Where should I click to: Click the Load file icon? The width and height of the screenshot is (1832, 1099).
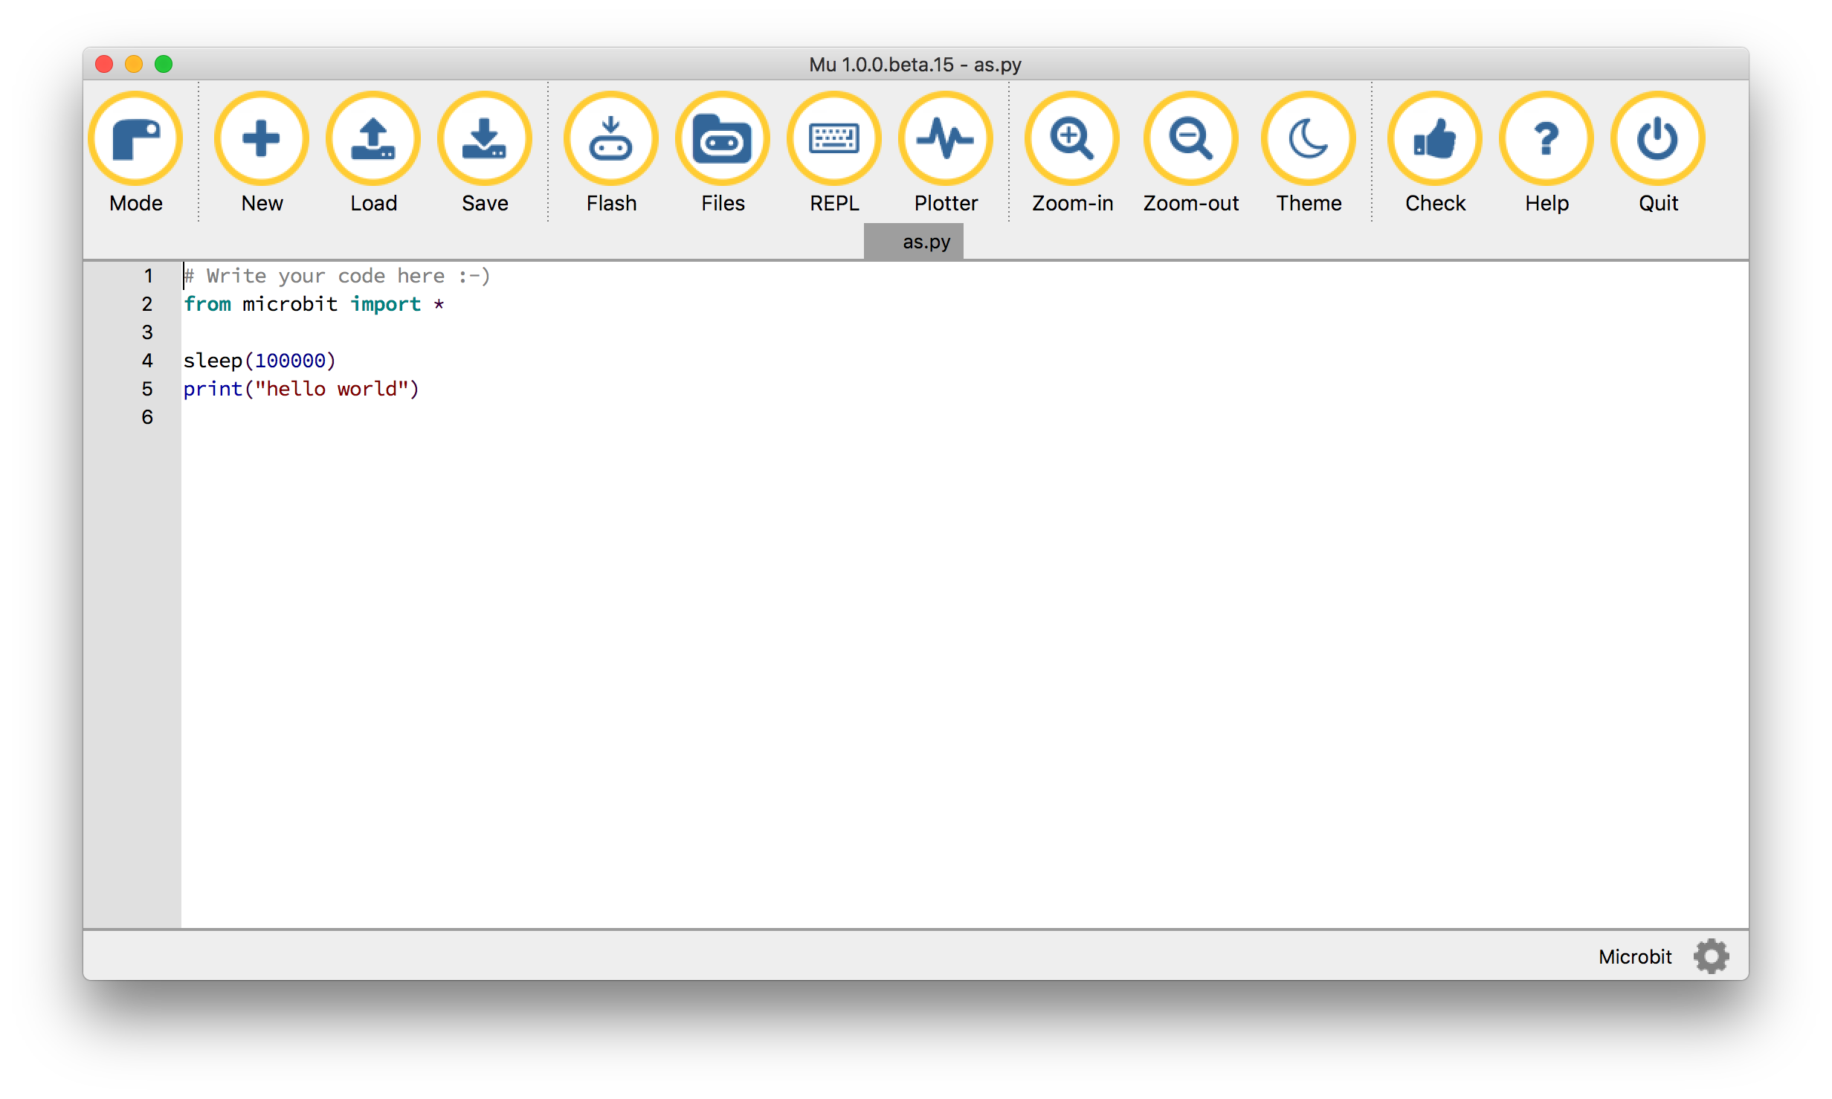pos(373,139)
